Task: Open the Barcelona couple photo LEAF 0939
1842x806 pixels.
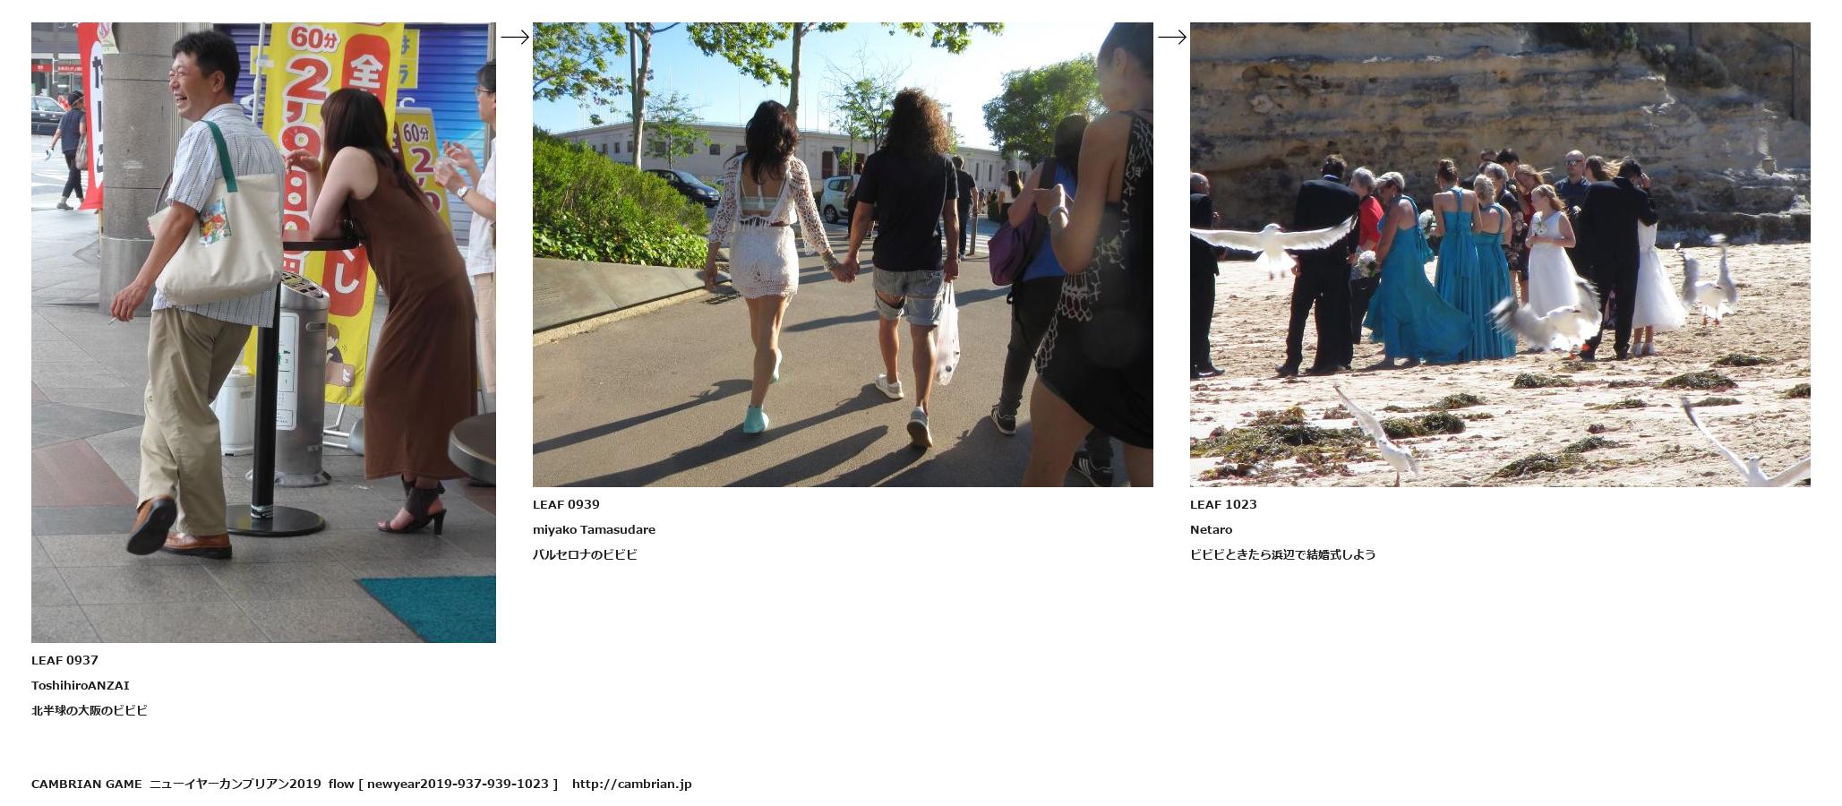Action: click(843, 254)
